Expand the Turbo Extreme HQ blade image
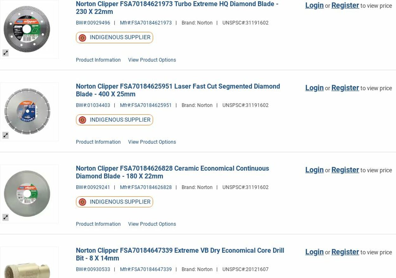The image size is (396, 278). 5,53
